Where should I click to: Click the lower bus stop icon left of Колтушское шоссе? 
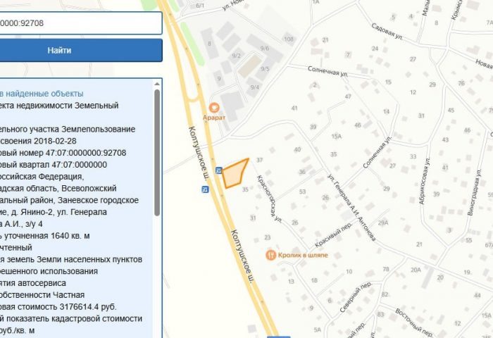pyautogui.click(x=205, y=189)
